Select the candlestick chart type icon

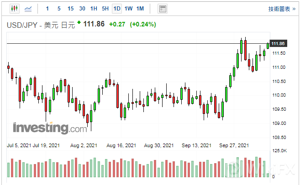click(14, 9)
